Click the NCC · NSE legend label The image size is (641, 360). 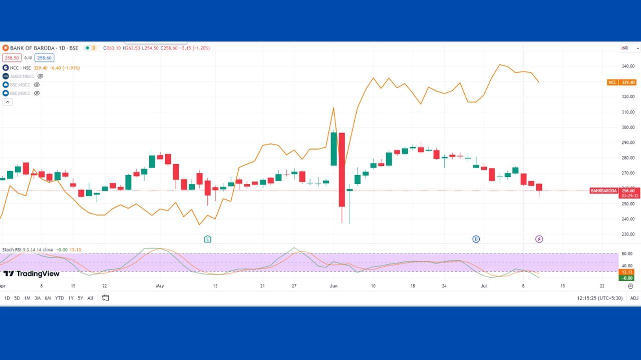point(20,67)
